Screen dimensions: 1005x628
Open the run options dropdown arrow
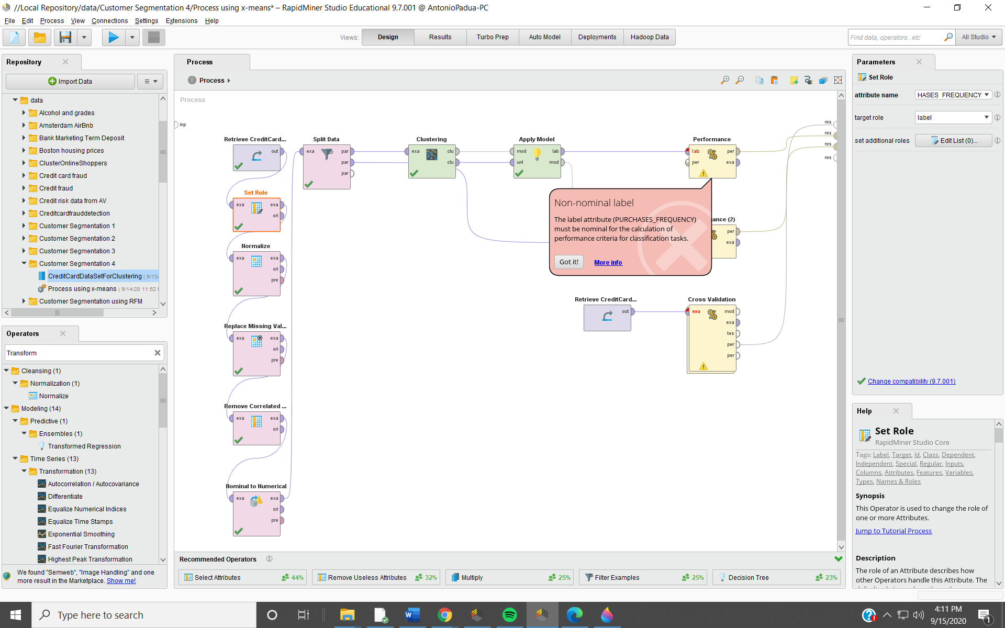[132, 37]
